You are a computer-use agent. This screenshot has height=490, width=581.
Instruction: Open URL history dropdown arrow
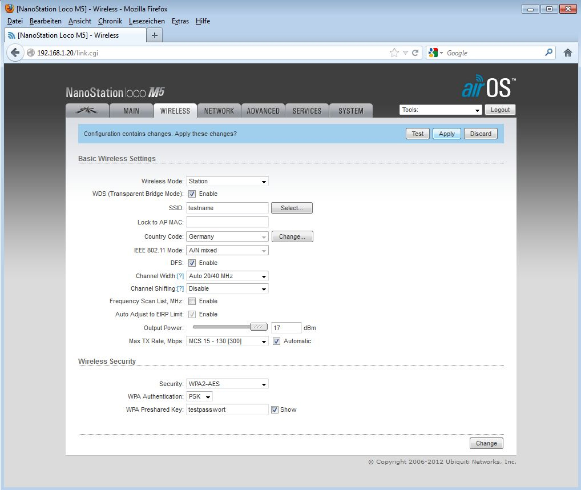[x=405, y=53]
